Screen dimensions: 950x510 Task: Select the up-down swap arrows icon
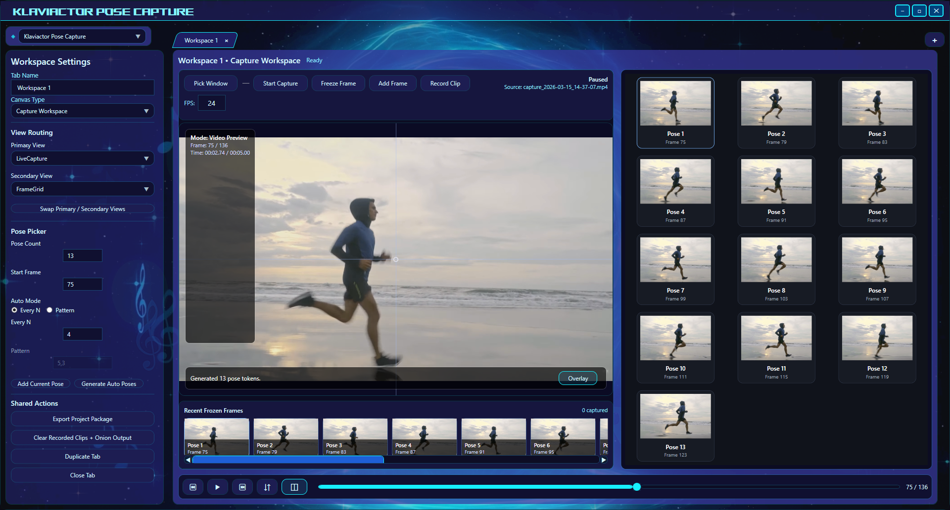pyautogui.click(x=267, y=487)
